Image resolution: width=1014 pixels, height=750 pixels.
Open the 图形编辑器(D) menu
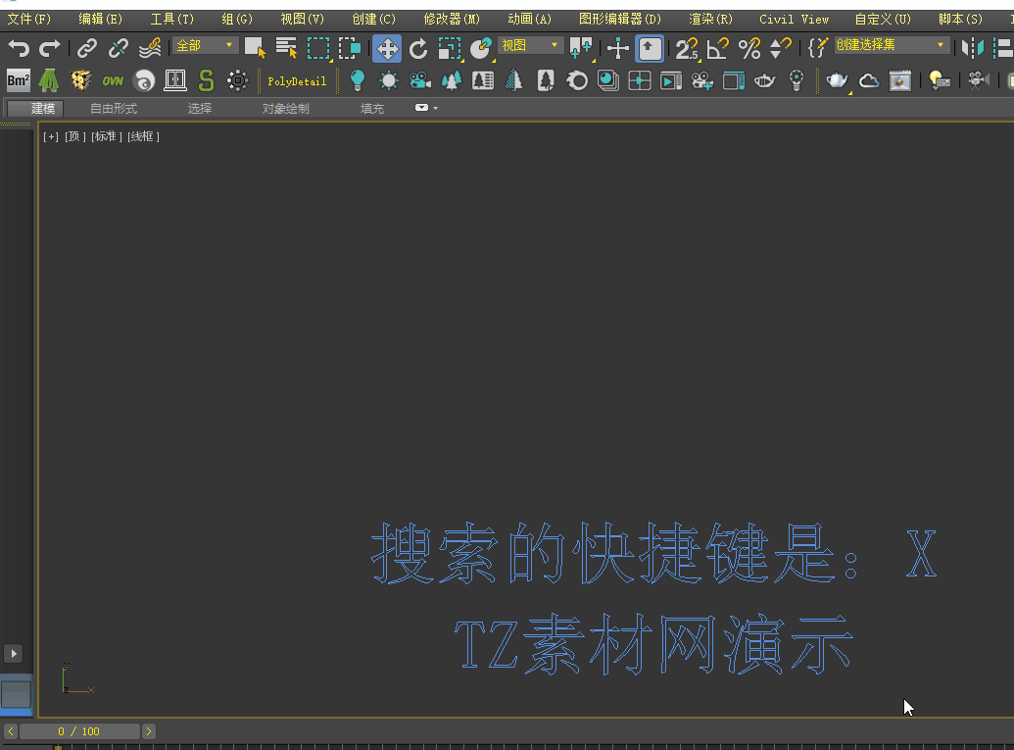619,20
